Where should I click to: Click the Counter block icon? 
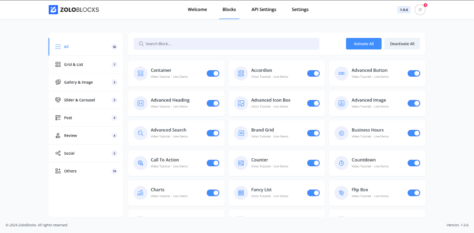pyautogui.click(x=241, y=163)
